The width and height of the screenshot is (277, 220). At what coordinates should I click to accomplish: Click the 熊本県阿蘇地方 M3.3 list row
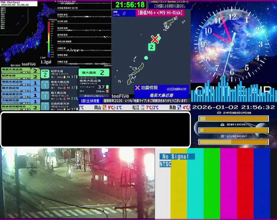(x=21, y=108)
